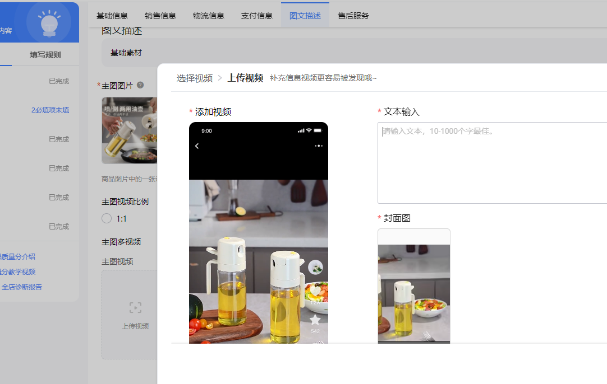
Task: Go to the 物流信息 tab
Action: pyautogui.click(x=209, y=16)
